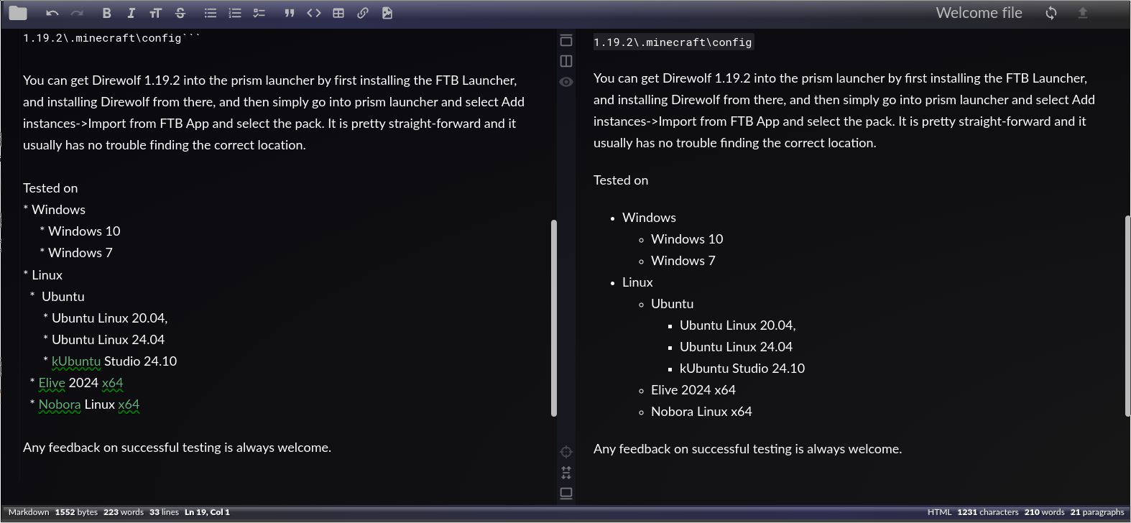Click 'Any feedback' sentence in editor

pyautogui.click(x=177, y=448)
